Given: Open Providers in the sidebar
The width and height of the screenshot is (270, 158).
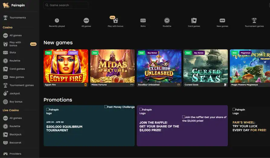Looking at the screenshot, I should [x=15, y=154].
